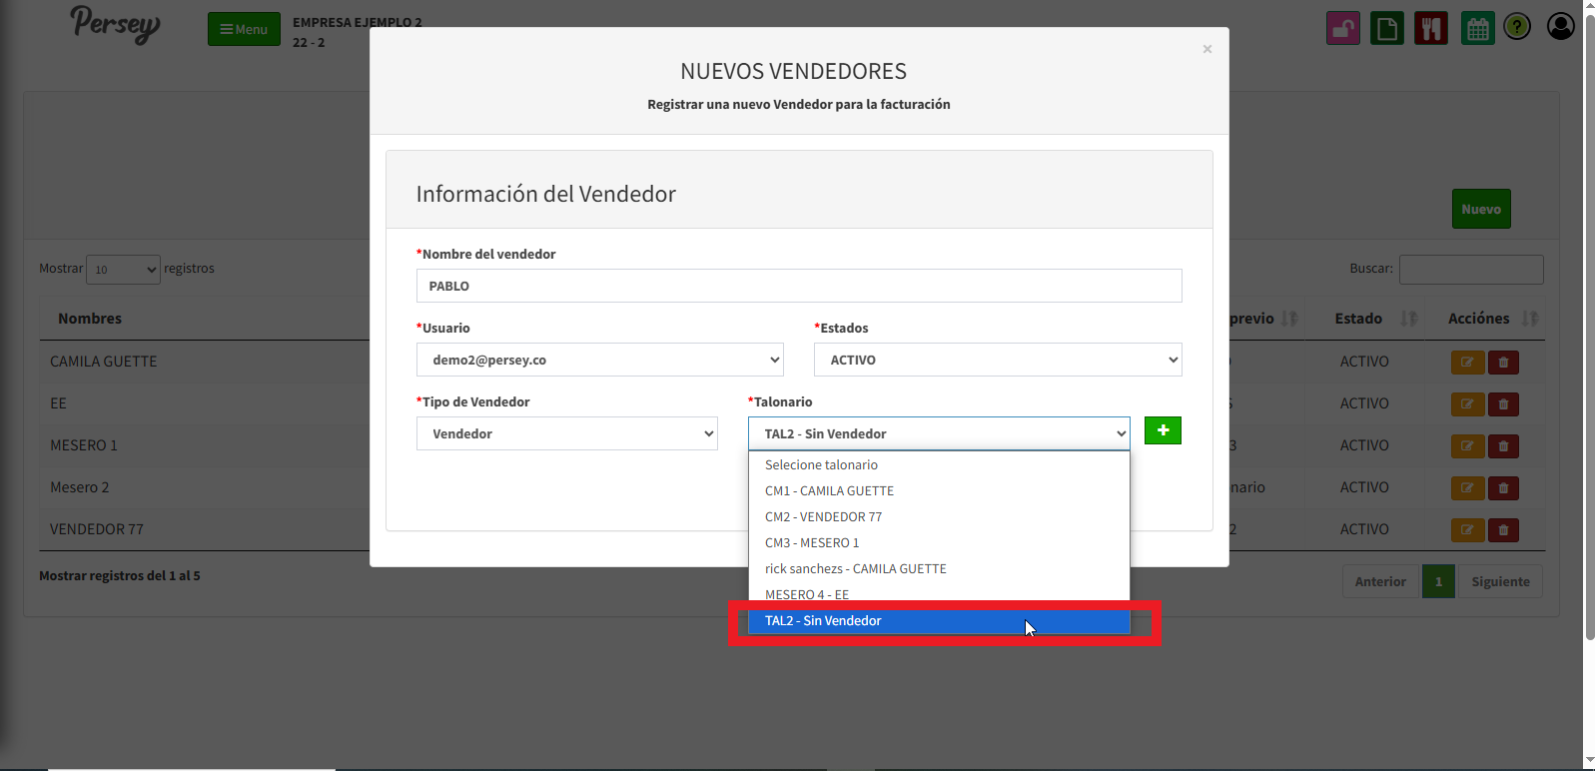Open the green document icon in header
1595x771 pixels.
[1387, 28]
